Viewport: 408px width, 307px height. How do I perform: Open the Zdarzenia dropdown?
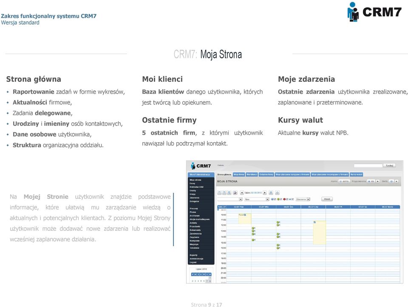tap(303, 199)
